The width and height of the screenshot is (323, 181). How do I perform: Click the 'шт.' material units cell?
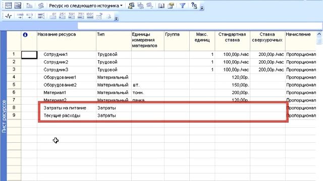(148, 85)
